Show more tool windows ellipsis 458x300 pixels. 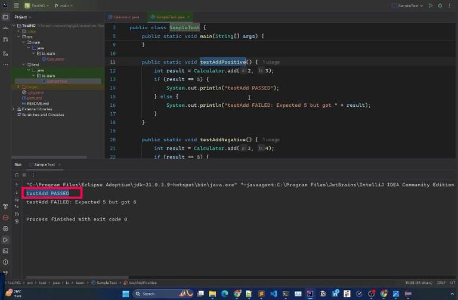tap(5, 64)
